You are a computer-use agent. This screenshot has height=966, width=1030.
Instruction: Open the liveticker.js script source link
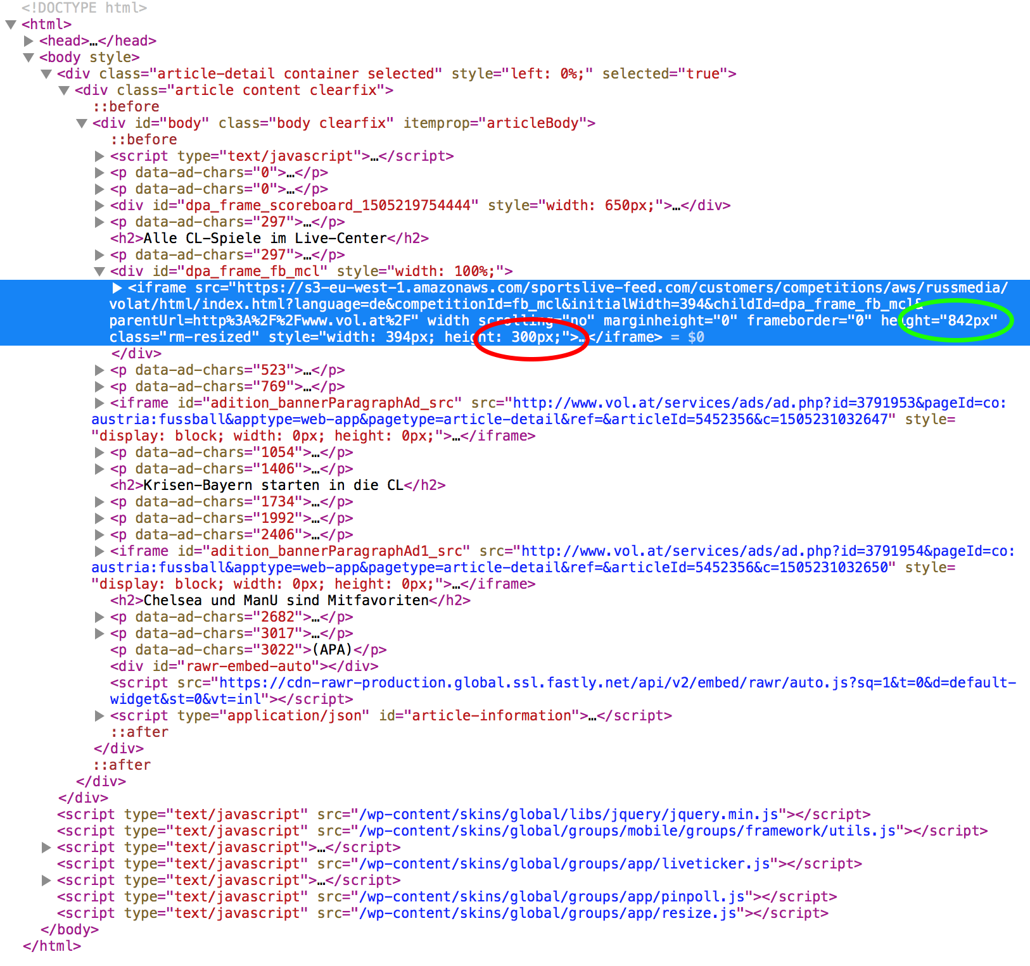pos(564,864)
